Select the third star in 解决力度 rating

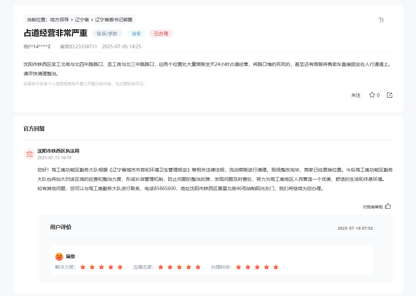pos(101,267)
